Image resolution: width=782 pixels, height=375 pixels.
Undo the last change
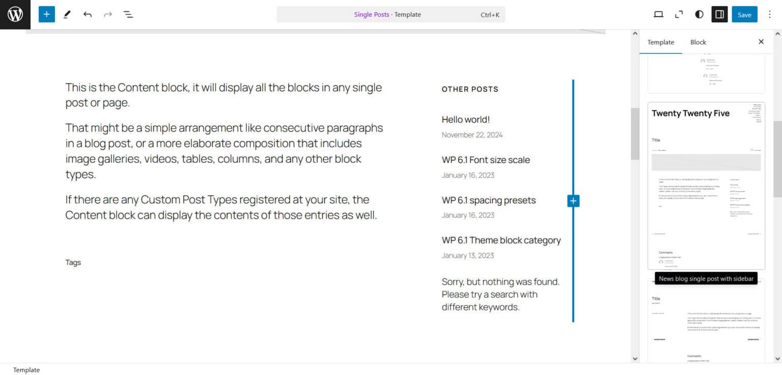click(x=87, y=14)
